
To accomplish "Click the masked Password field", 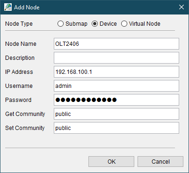I will coord(116,100).
